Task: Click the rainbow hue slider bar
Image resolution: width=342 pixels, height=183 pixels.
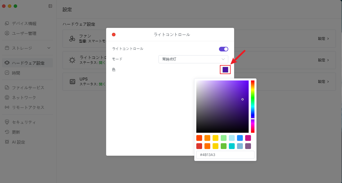Action: 253,99
